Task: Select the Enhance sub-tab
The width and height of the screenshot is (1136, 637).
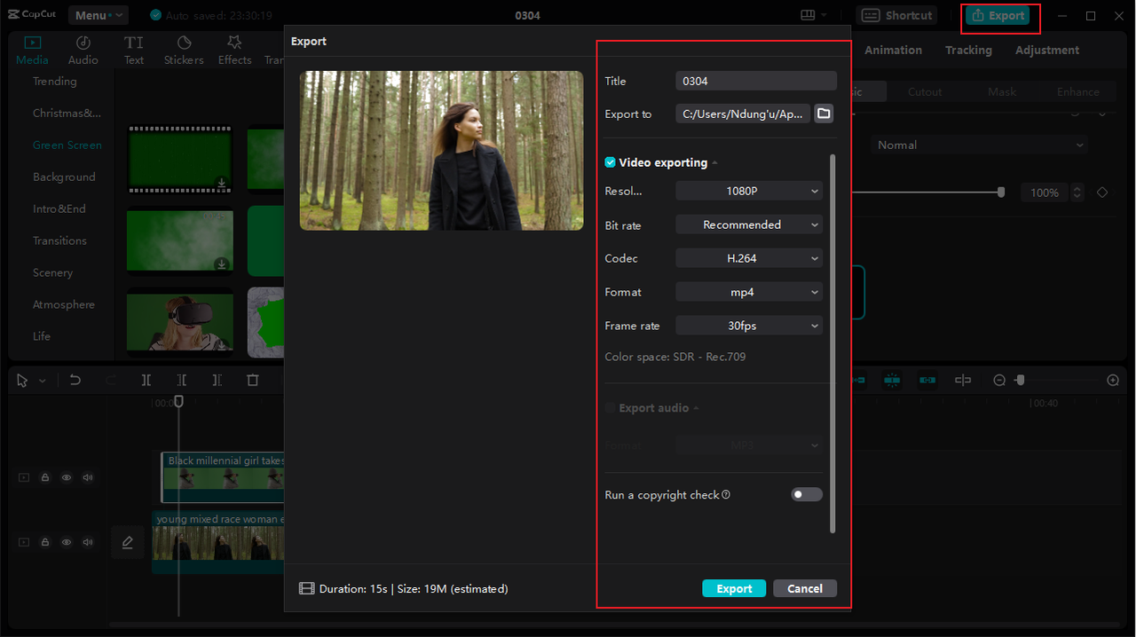Action: click(x=1077, y=91)
